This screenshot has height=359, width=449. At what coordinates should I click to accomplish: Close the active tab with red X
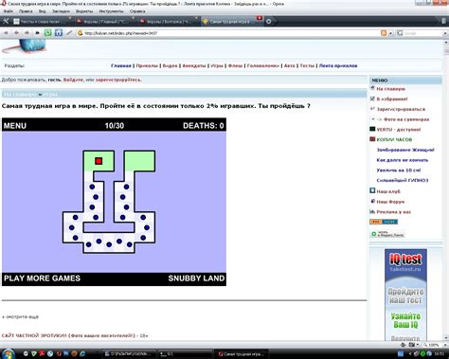260,18
